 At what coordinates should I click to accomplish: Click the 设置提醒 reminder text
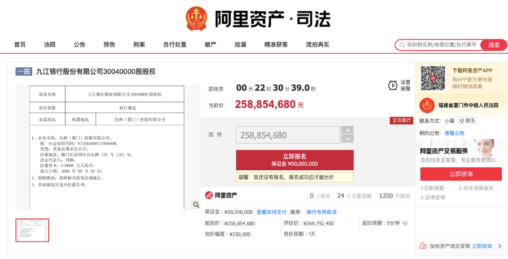click(405, 85)
